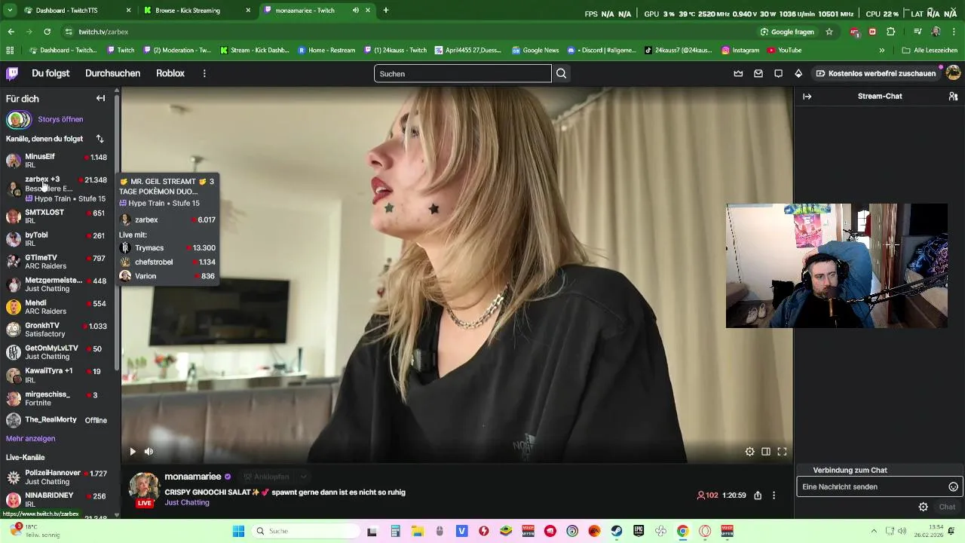Image resolution: width=965 pixels, height=543 pixels.
Task: Open the Chrome apps grid in bookmarks bar
Action: click(x=10, y=50)
